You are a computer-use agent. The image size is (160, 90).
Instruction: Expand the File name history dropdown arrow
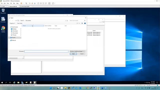(68, 51)
